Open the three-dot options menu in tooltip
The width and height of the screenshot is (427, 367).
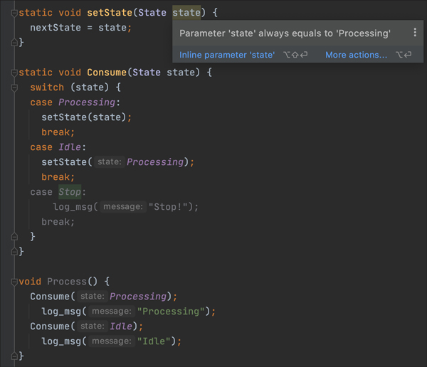pyautogui.click(x=415, y=33)
